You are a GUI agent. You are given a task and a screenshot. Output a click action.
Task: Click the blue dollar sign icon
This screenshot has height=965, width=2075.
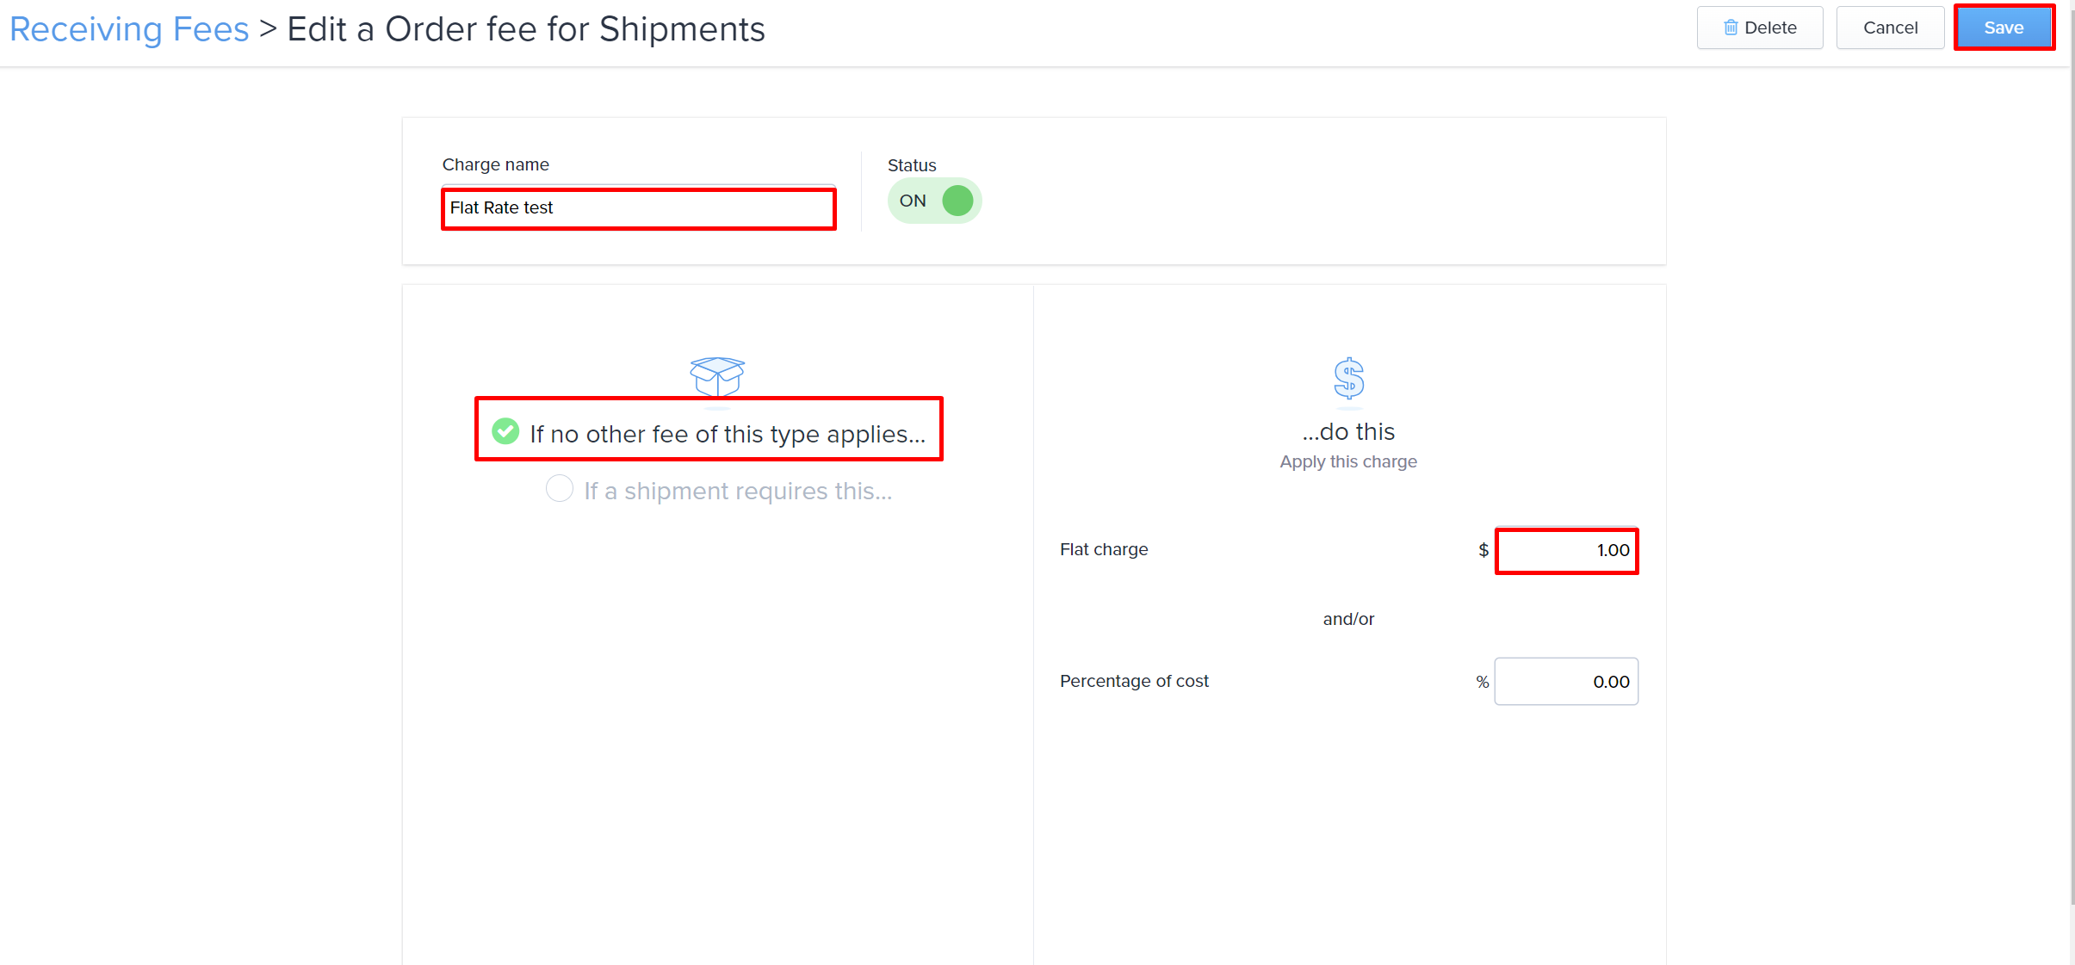click(x=1349, y=378)
